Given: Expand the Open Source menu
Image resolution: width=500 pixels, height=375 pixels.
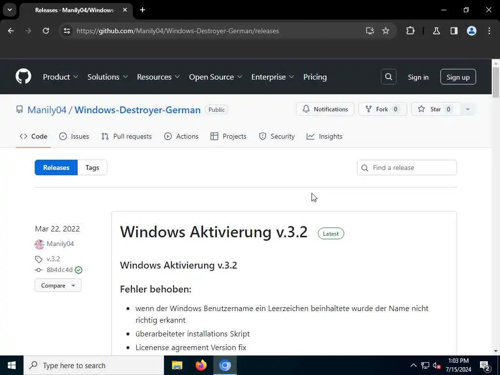Looking at the screenshot, I should [215, 77].
